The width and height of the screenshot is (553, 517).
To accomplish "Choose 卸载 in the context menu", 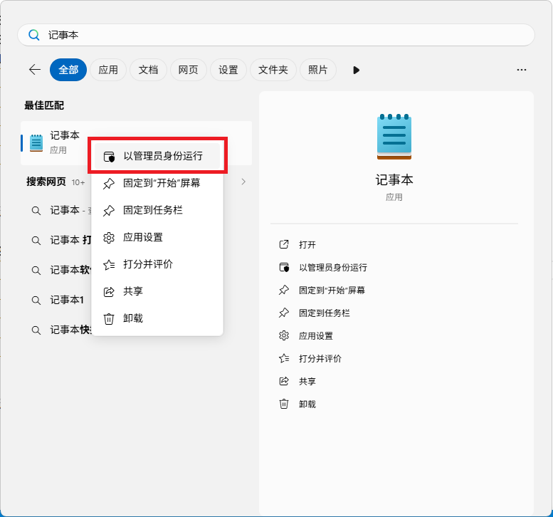I will 157,318.
